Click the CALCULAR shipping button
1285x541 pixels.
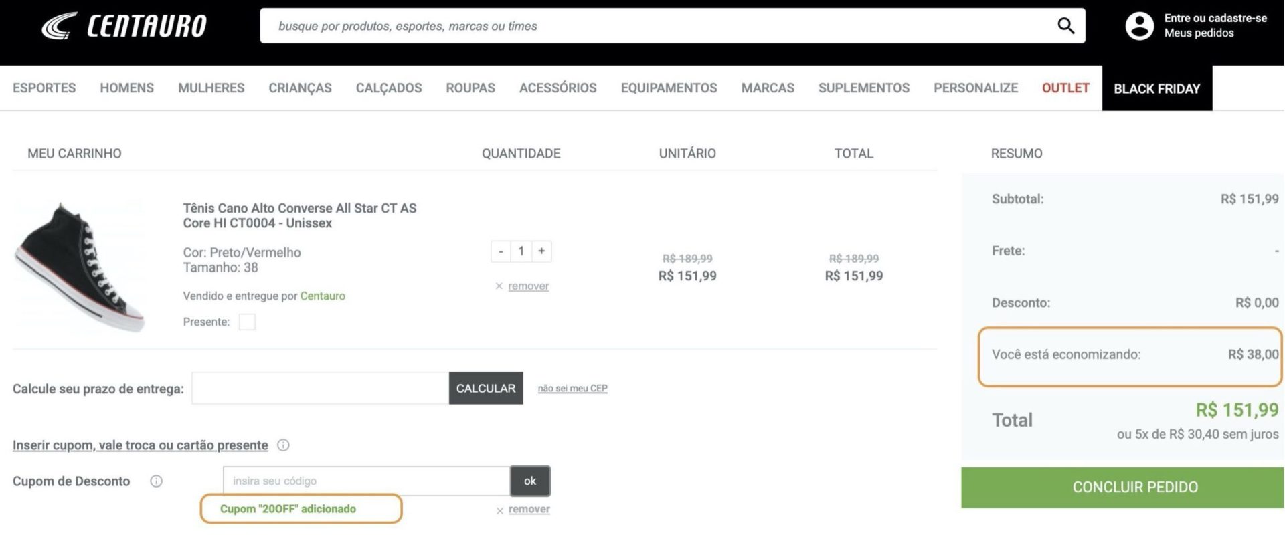pos(486,389)
